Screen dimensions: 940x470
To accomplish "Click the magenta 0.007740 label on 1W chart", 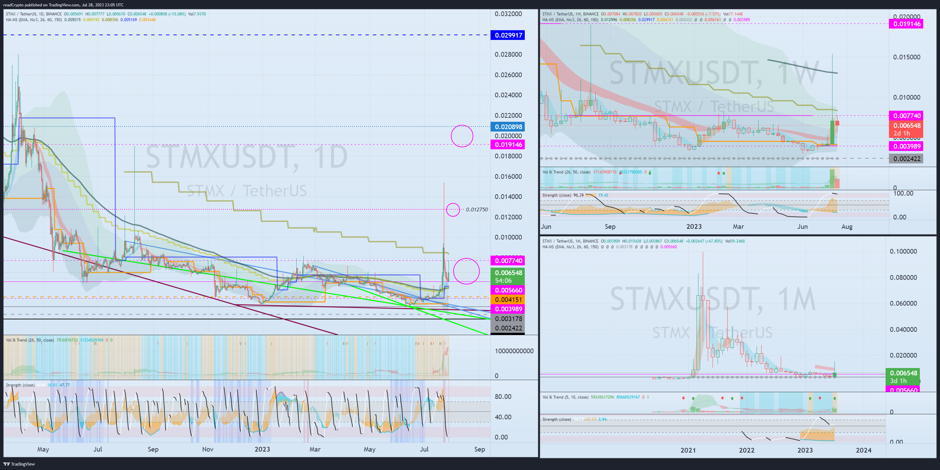I will pyautogui.click(x=906, y=116).
